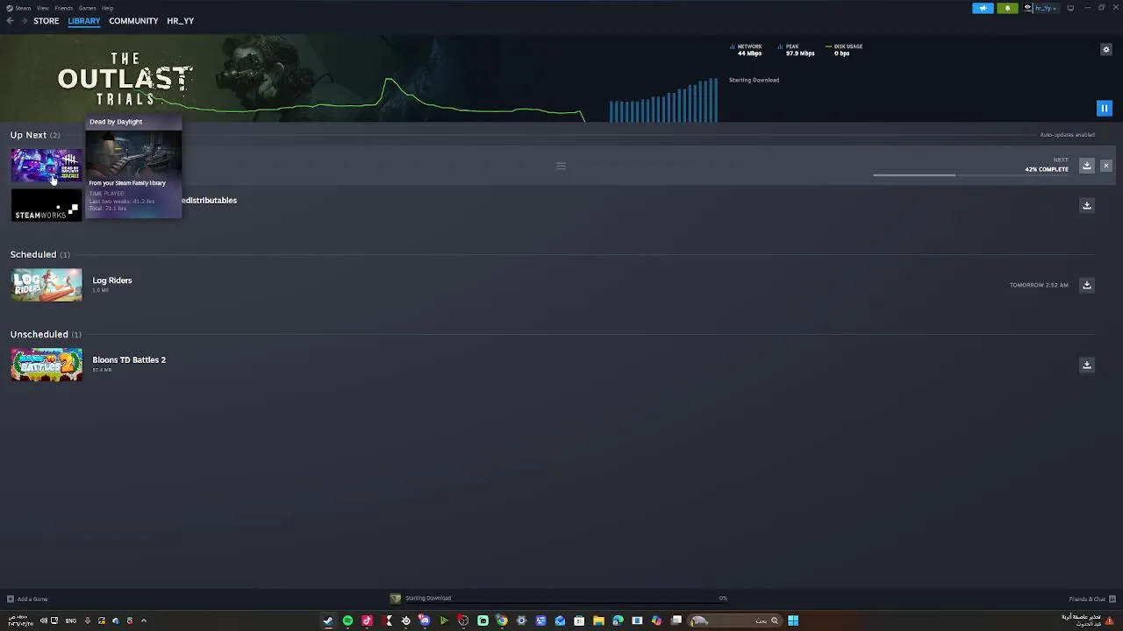Open the Help menu

pyautogui.click(x=107, y=8)
